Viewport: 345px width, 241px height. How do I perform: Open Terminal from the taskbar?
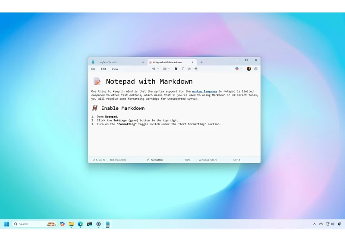click(x=89, y=224)
